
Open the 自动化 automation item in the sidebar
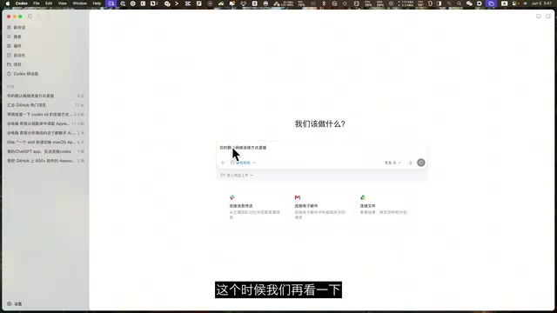(x=17, y=55)
